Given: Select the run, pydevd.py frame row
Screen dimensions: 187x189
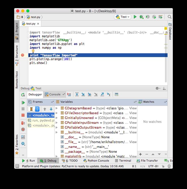Looking at the screenshot, I should point(41,121).
